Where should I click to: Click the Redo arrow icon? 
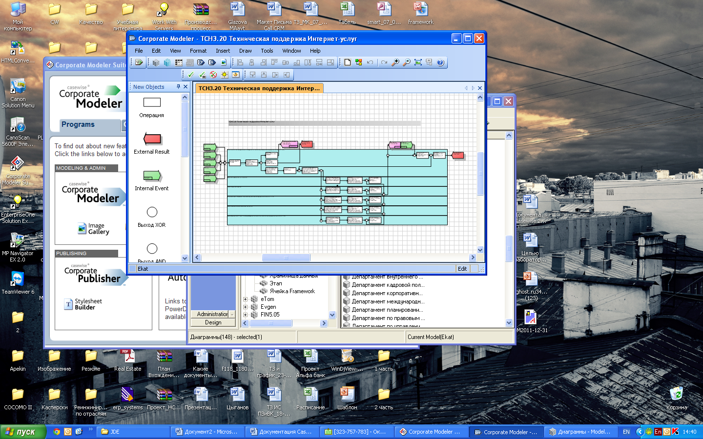click(x=384, y=62)
